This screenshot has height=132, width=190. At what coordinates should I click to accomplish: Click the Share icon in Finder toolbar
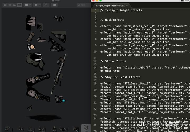[x=46, y=5]
